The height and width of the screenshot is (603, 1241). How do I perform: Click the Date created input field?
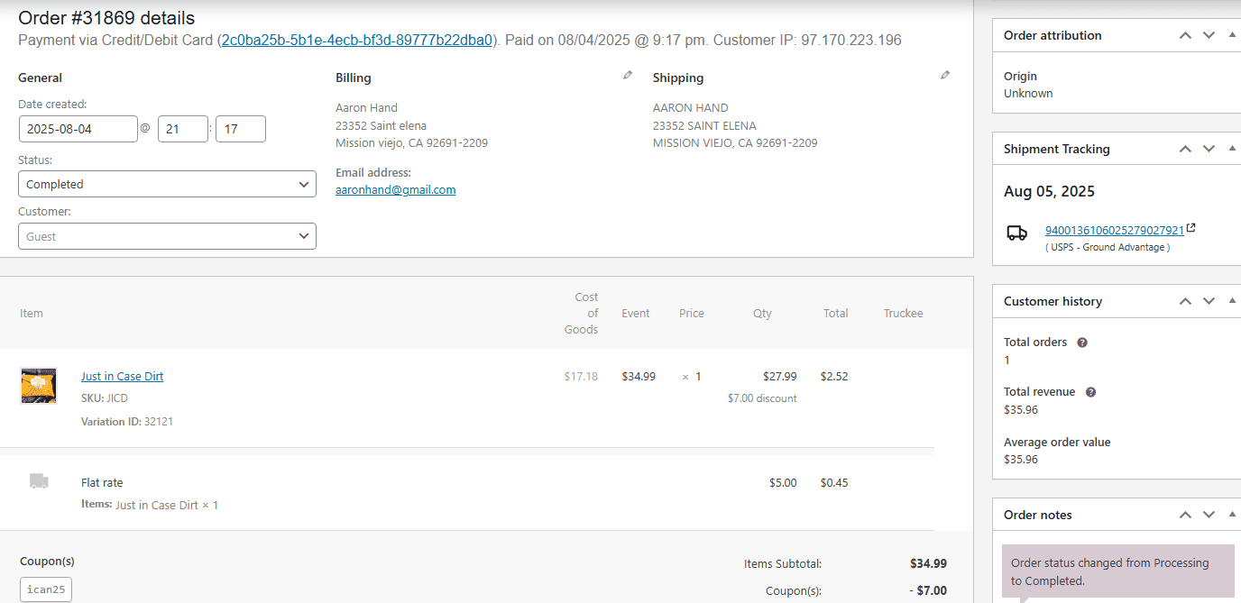pos(78,129)
